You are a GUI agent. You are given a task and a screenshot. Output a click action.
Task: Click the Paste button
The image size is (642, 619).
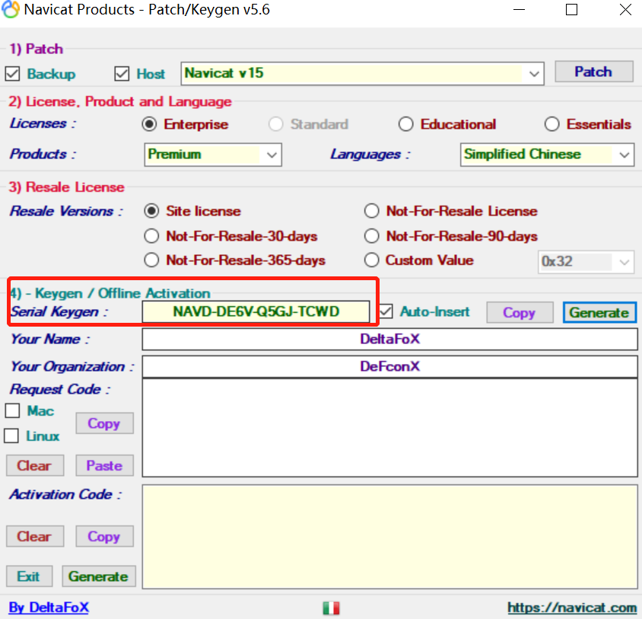pos(104,465)
